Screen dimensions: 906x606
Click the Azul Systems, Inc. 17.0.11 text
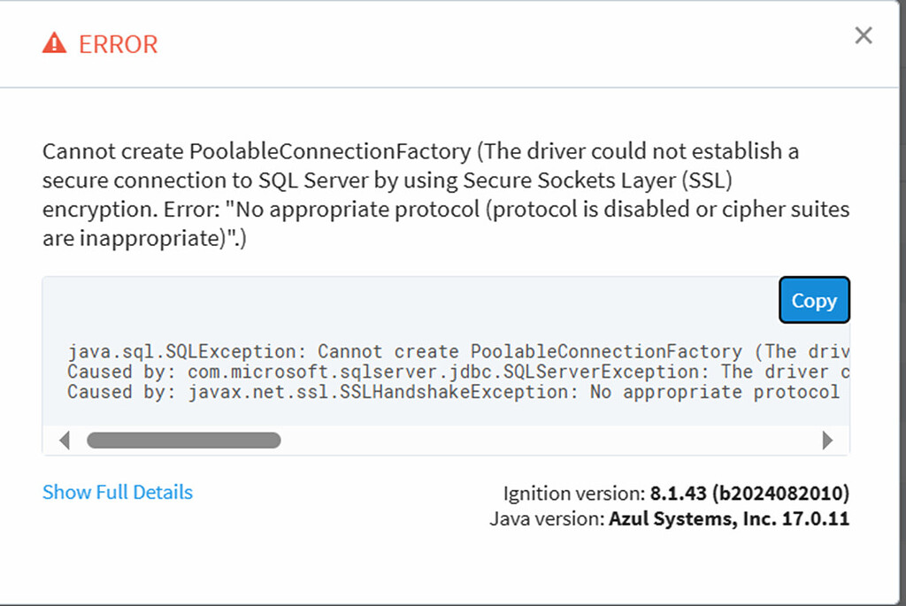point(729,518)
